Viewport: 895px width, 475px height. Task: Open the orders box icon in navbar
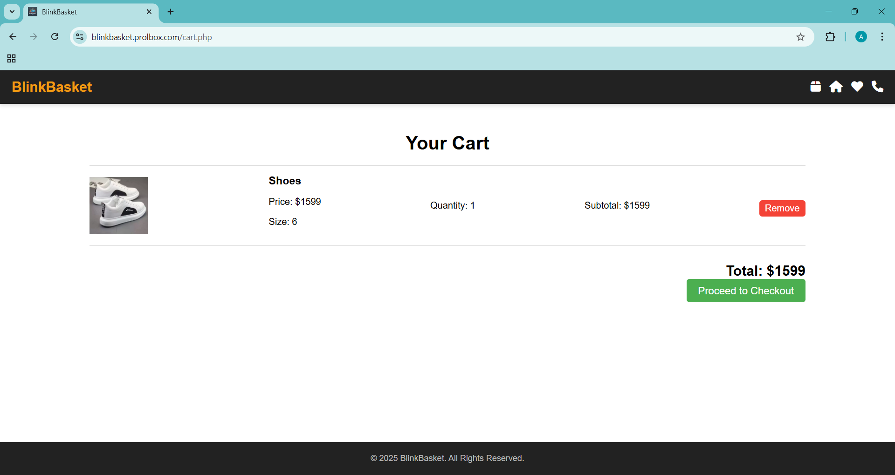pos(815,87)
